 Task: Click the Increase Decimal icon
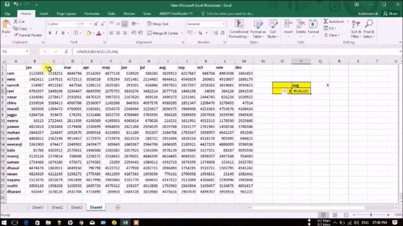click(215, 33)
